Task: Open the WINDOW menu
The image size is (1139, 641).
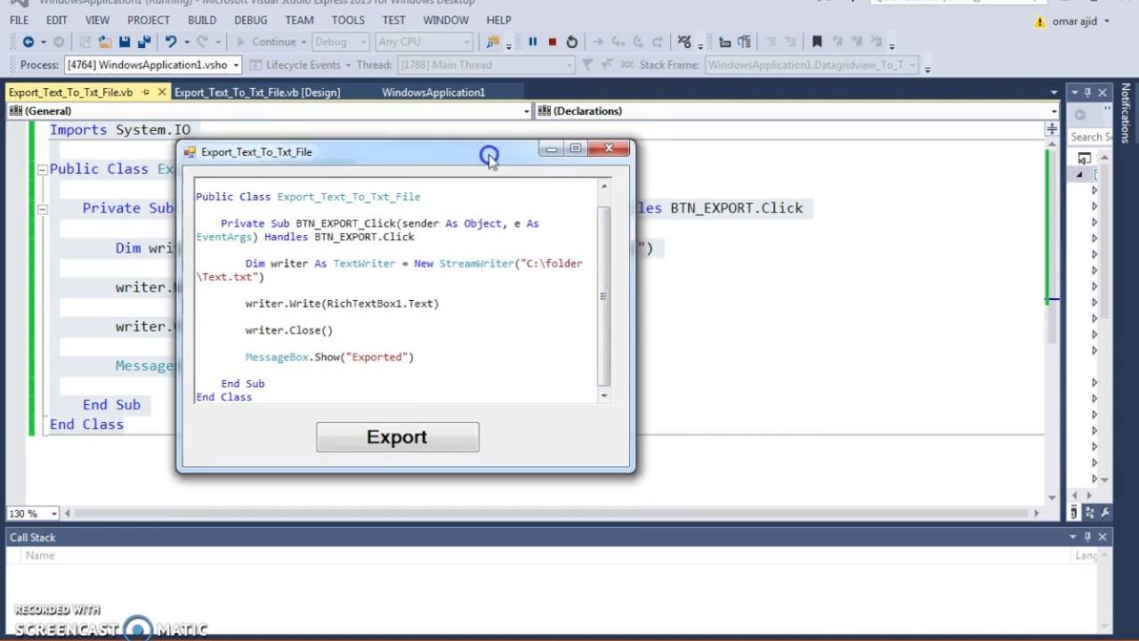Action: (x=446, y=20)
